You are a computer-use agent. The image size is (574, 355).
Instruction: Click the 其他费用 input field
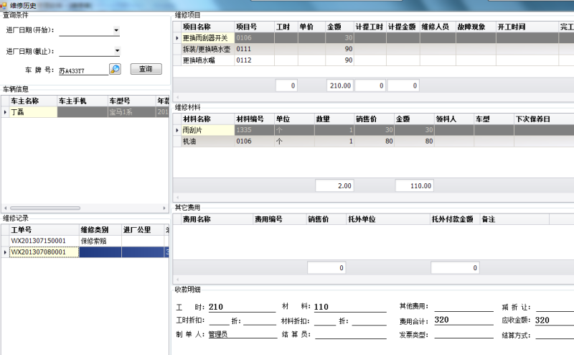click(464, 307)
